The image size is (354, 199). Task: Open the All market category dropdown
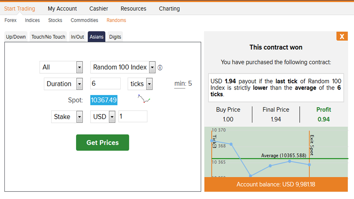[61, 67]
